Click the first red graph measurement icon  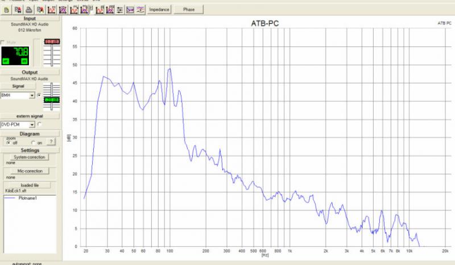click(51, 10)
